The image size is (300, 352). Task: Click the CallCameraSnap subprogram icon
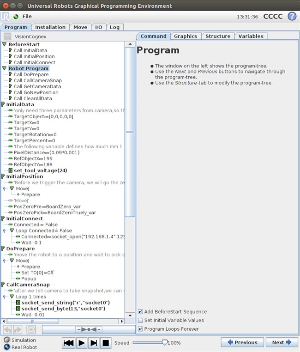(3, 285)
